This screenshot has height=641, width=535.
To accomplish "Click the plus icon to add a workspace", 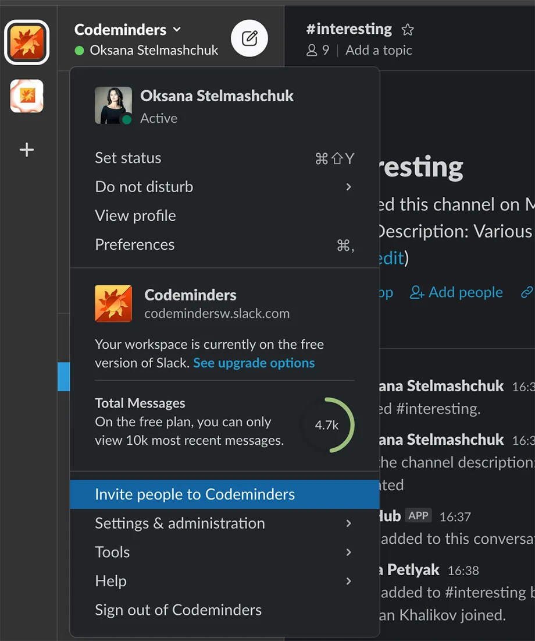I will click(x=26, y=150).
